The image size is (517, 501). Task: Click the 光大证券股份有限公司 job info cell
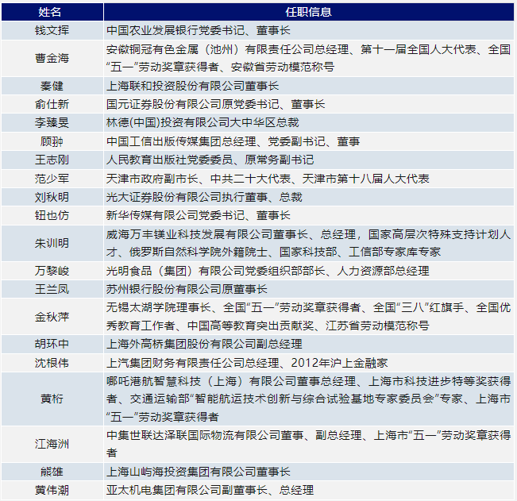(309, 197)
